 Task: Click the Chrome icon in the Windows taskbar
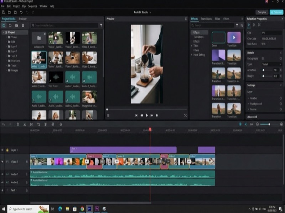82,209
